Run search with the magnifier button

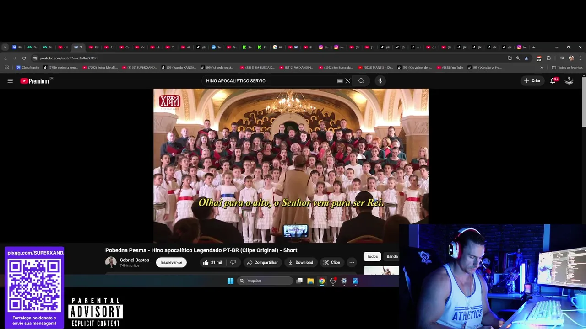pyautogui.click(x=361, y=81)
